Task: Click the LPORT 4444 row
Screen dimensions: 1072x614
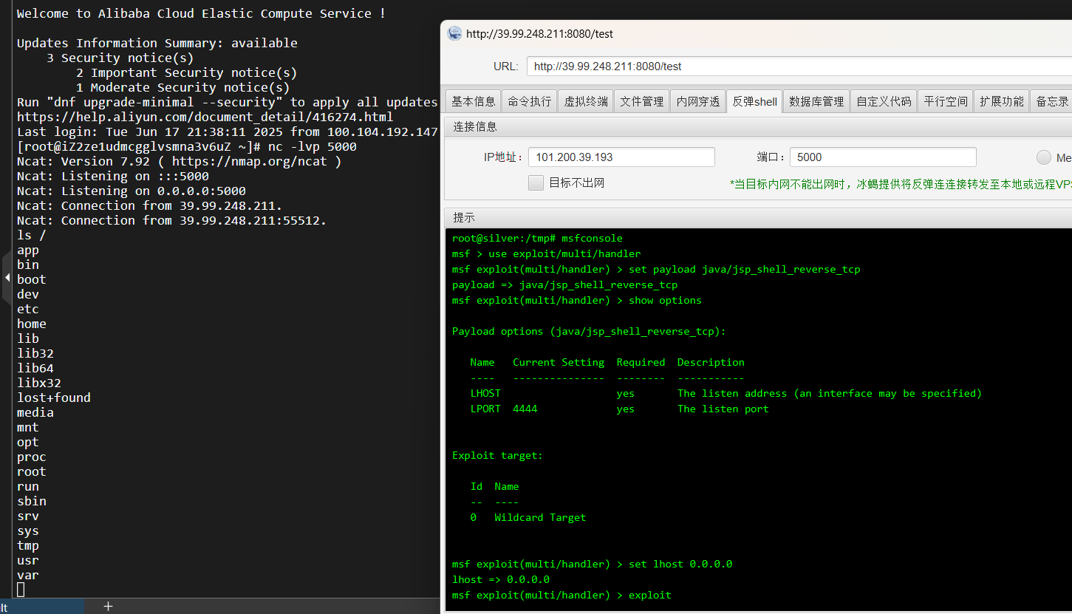Action: 619,409
